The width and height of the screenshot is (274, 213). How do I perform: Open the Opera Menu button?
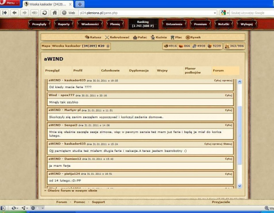tap(10, 3)
